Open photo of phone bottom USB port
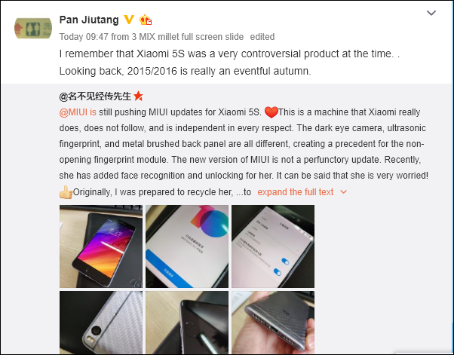454x355 pixels. click(273, 323)
